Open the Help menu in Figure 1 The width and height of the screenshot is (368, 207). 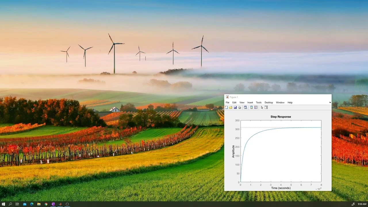click(290, 103)
